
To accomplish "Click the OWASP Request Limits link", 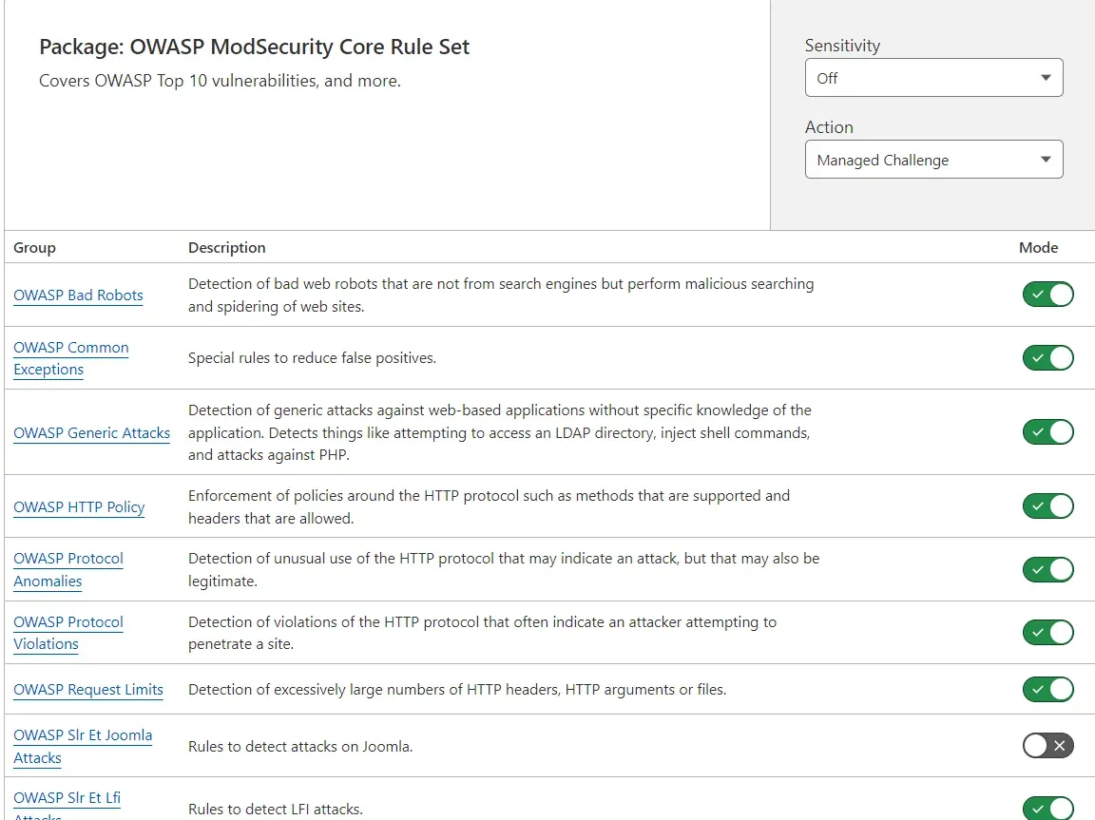I will click(88, 690).
